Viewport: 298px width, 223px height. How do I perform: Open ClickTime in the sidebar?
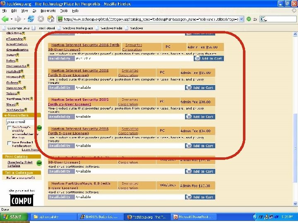pyautogui.click(x=14, y=33)
